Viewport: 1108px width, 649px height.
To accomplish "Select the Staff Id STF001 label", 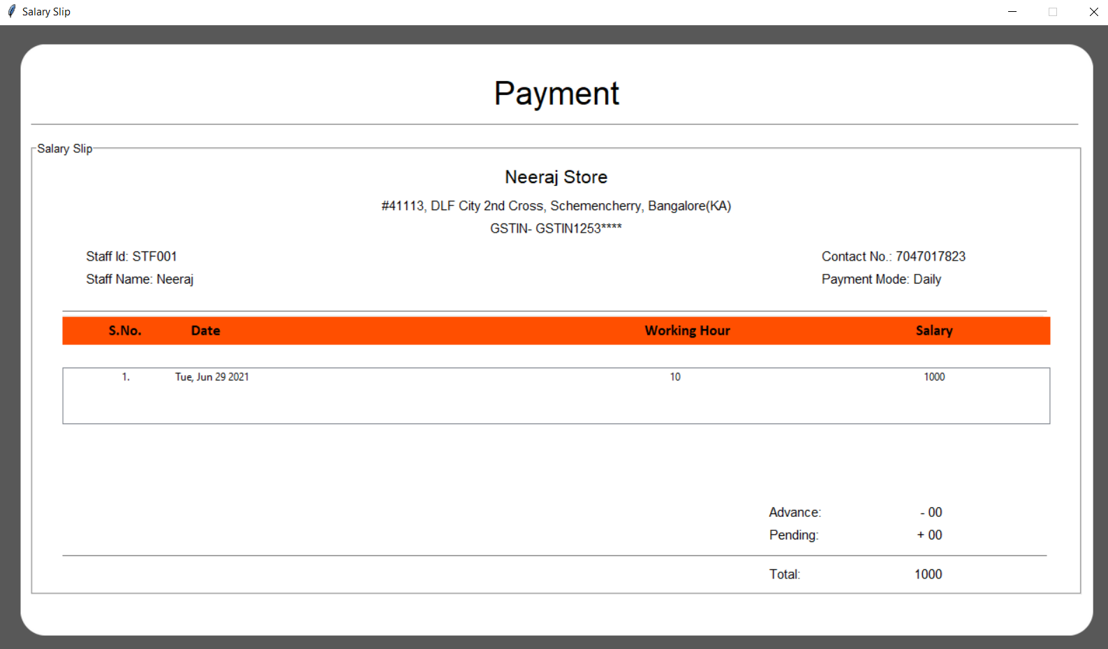I will (131, 256).
